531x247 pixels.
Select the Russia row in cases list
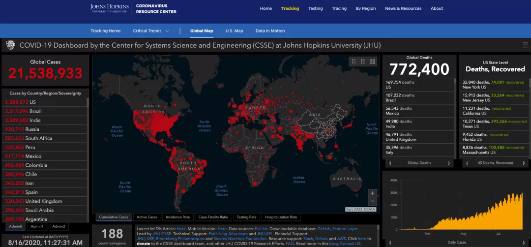[x=45, y=129]
